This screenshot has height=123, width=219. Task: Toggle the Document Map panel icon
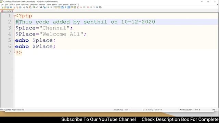point(75,7)
